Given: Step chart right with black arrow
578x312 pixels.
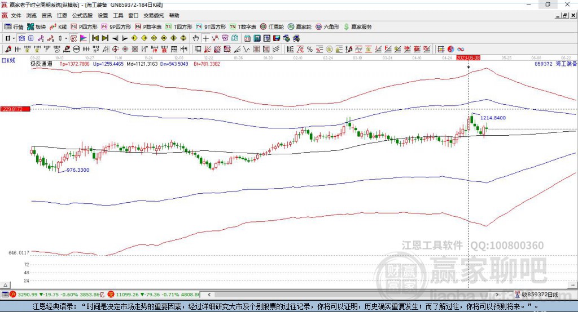Looking at the screenshot, I should (x=125, y=38).
